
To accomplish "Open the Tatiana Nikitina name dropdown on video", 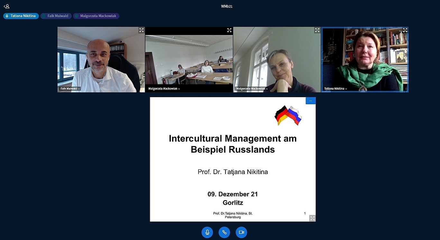I will [x=335, y=88].
